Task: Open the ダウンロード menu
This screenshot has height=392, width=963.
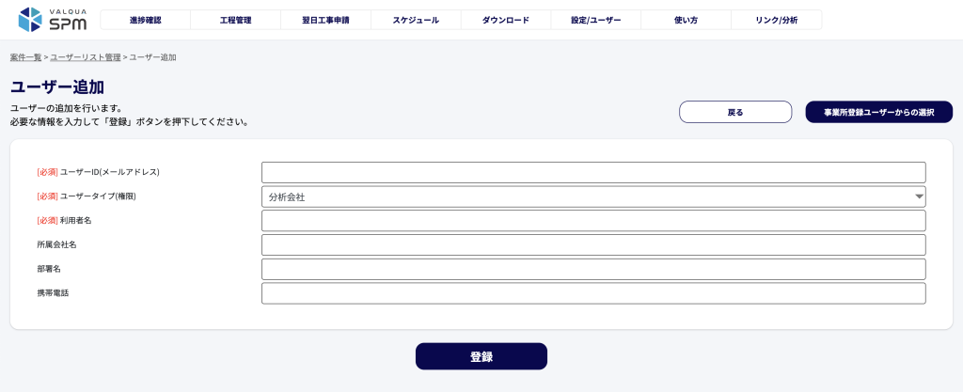Action: tap(506, 20)
